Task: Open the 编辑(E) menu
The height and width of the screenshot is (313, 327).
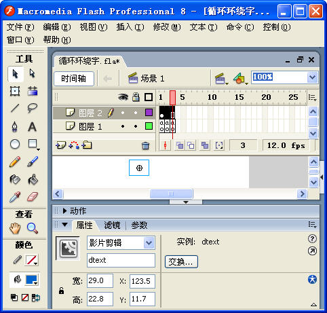Action: click(x=57, y=27)
